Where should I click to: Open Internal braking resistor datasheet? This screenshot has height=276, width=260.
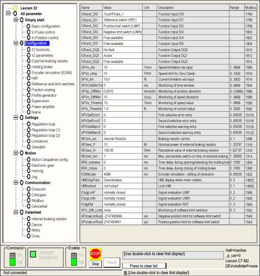pos(49,219)
